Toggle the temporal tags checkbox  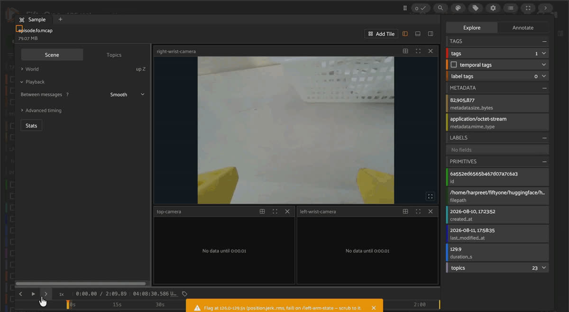(454, 65)
